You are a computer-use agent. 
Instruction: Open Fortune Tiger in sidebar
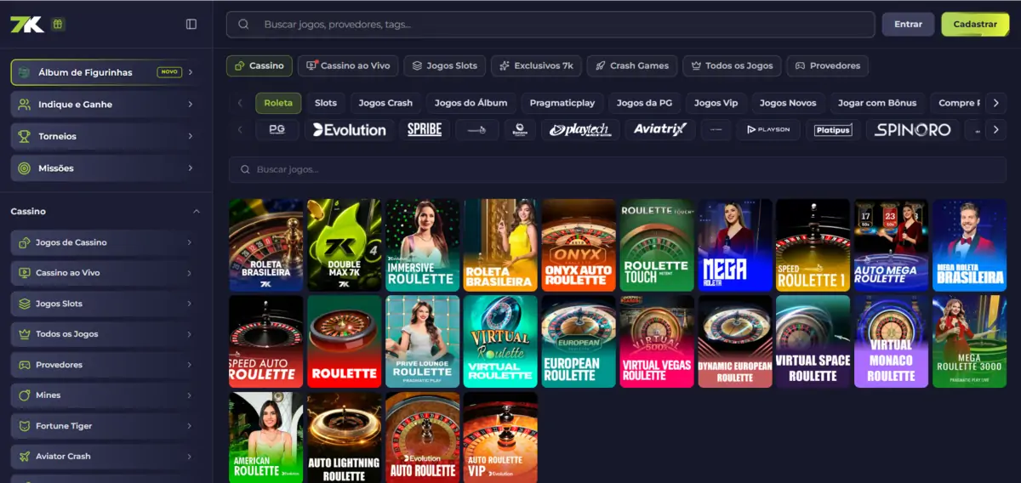pos(106,426)
